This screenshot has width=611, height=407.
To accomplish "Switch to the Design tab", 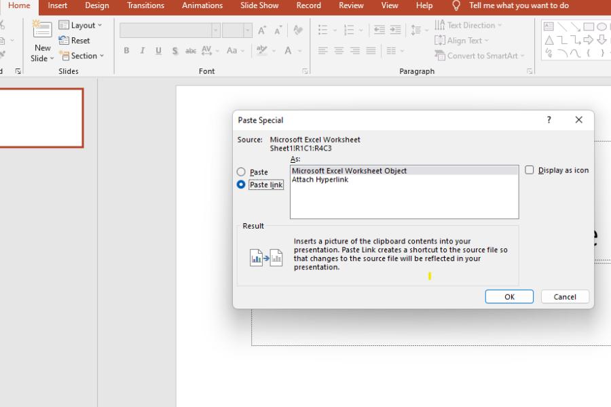I will (x=97, y=5).
